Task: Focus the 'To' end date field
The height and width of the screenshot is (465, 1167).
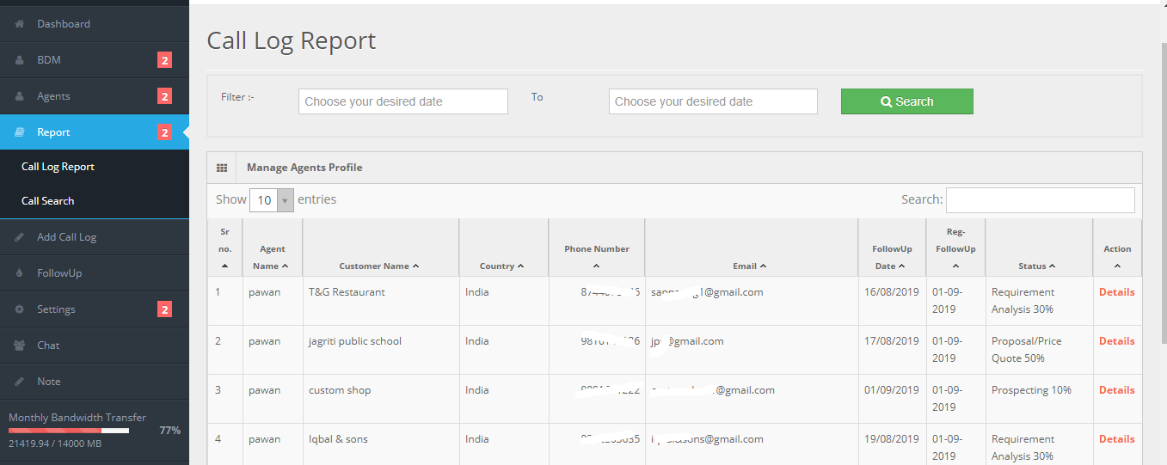Action: coord(713,101)
